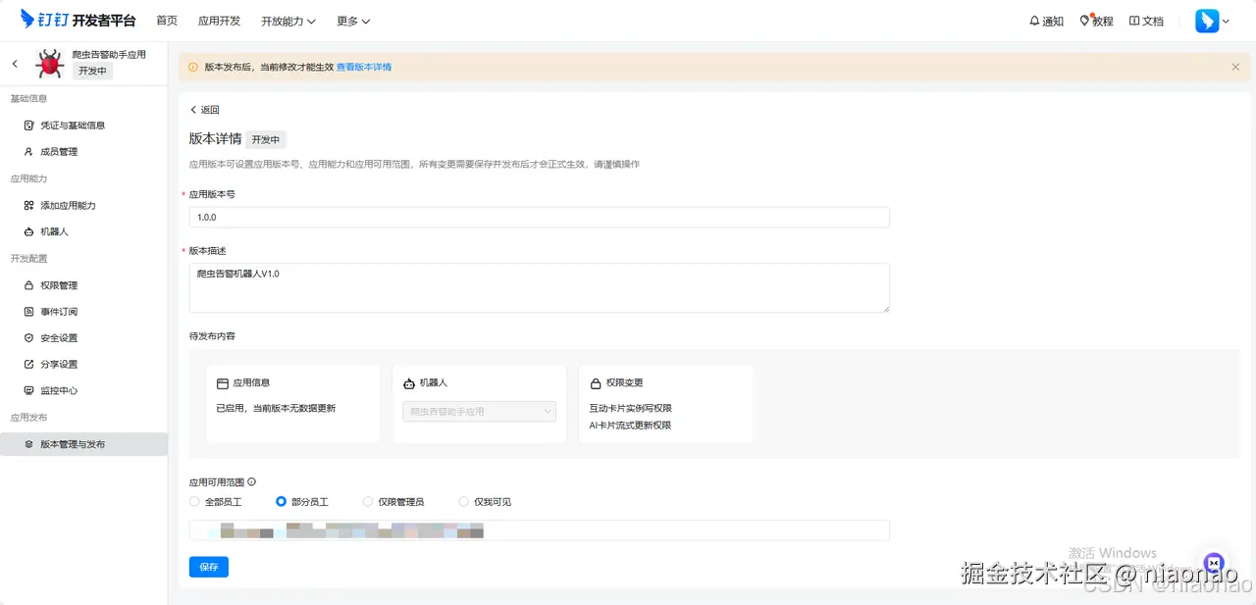Click the 保存 save button
This screenshot has height=605, width=1256.
pyautogui.click(x=208, y=566)
